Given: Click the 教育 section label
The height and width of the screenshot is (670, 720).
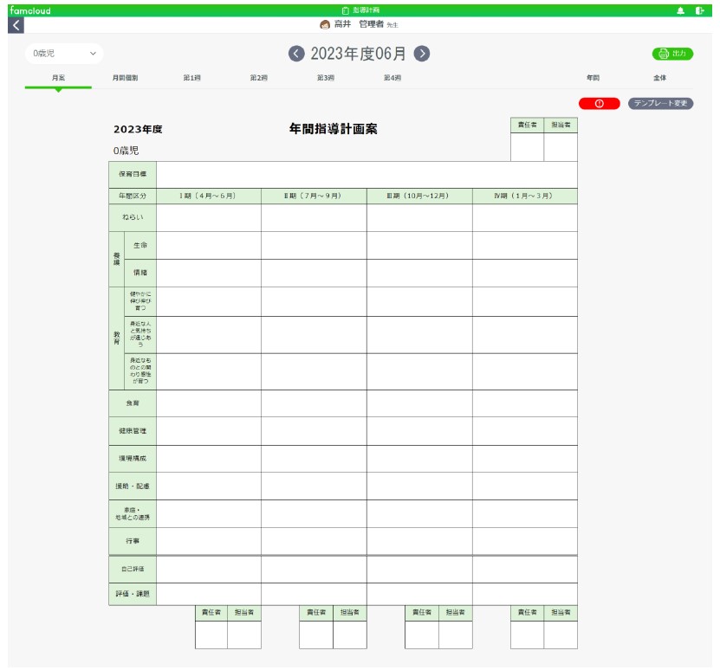Looking at the screenshot, I should click(117, 338).
